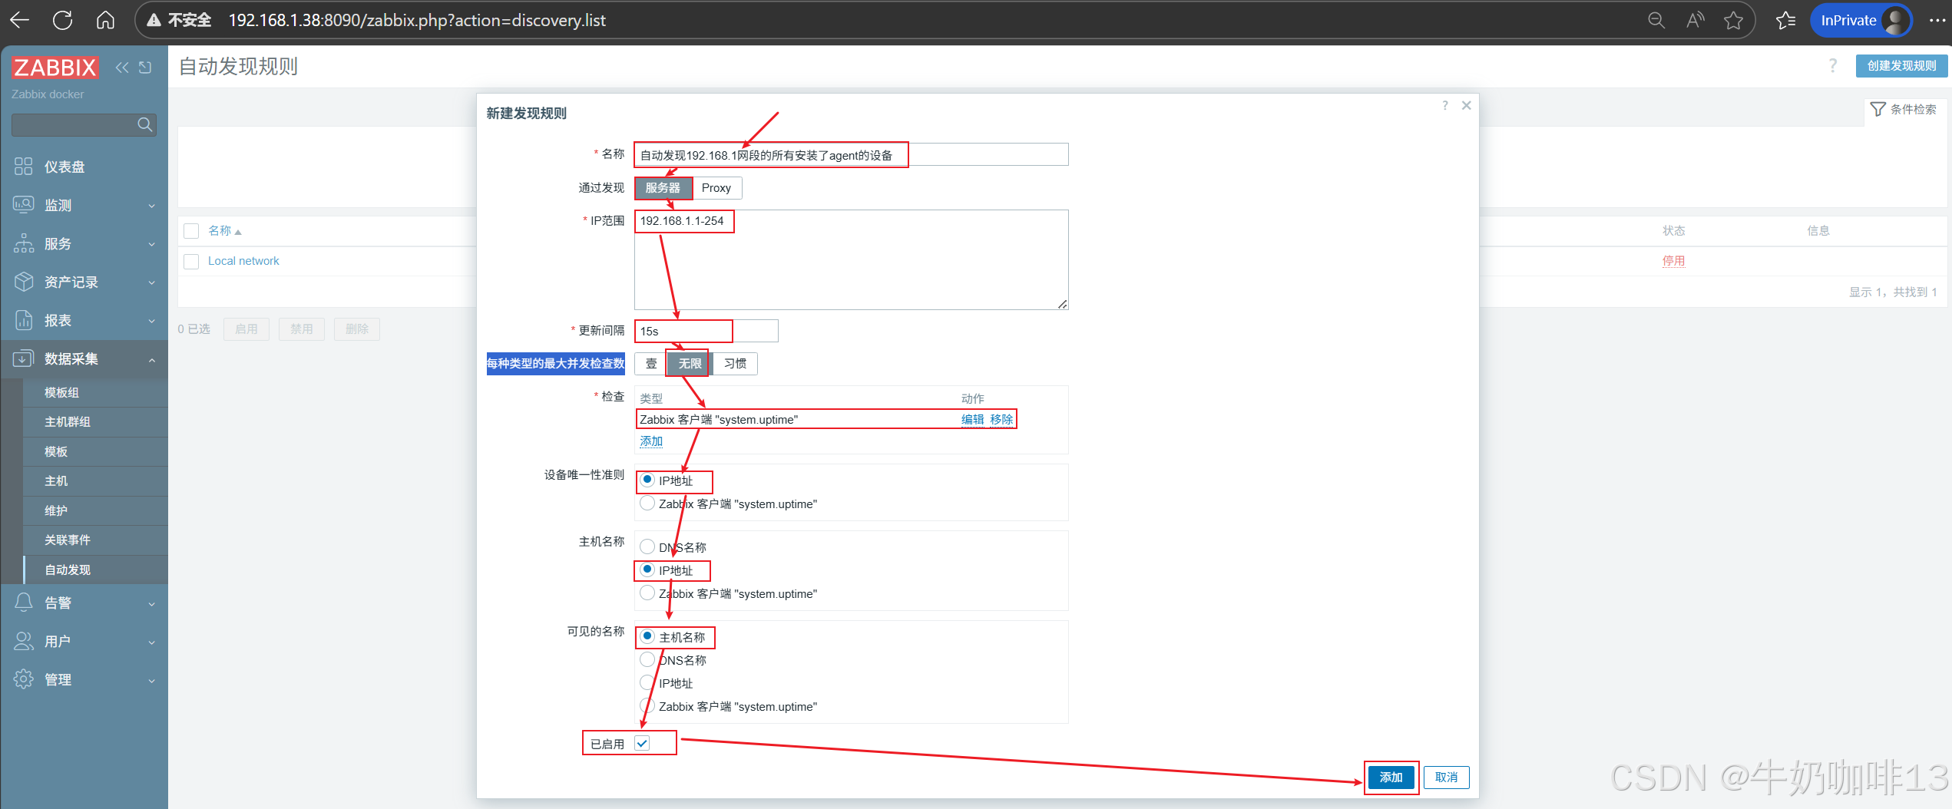1952x809 pixels.
Task: Open dialog help question mark icon
Action: point(1445,106)
